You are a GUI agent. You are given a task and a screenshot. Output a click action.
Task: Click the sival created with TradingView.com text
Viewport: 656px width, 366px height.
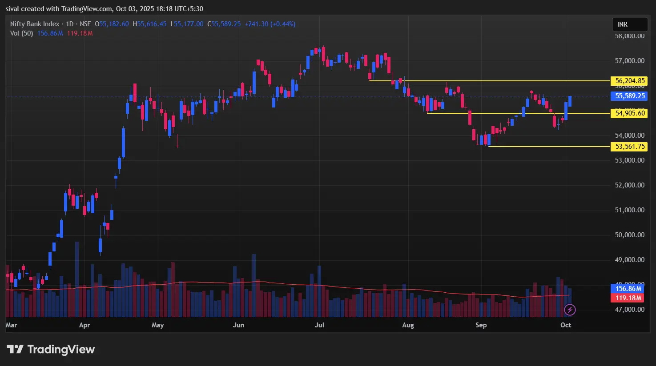[x=104, y=9]
